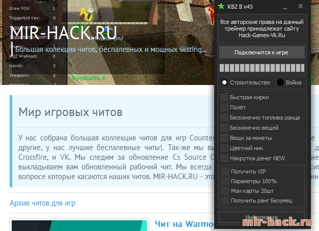Toggle the Цветной ник checkbox

[224, 148]
